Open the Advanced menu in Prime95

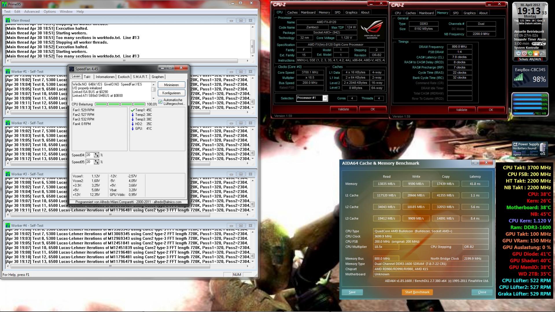[32, 12]
